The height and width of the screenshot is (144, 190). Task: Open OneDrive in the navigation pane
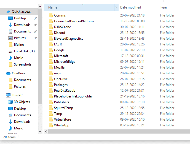(x=19, y=73)
